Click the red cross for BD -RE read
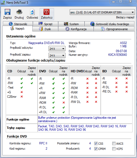Screen dimensions: 137x158 point(116,83)
